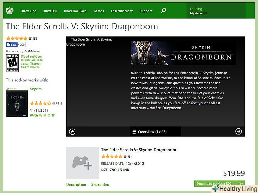Click the Sexual Themes descriptor link
The height and width of the screenshot is (193, 258).
[31, 64]
